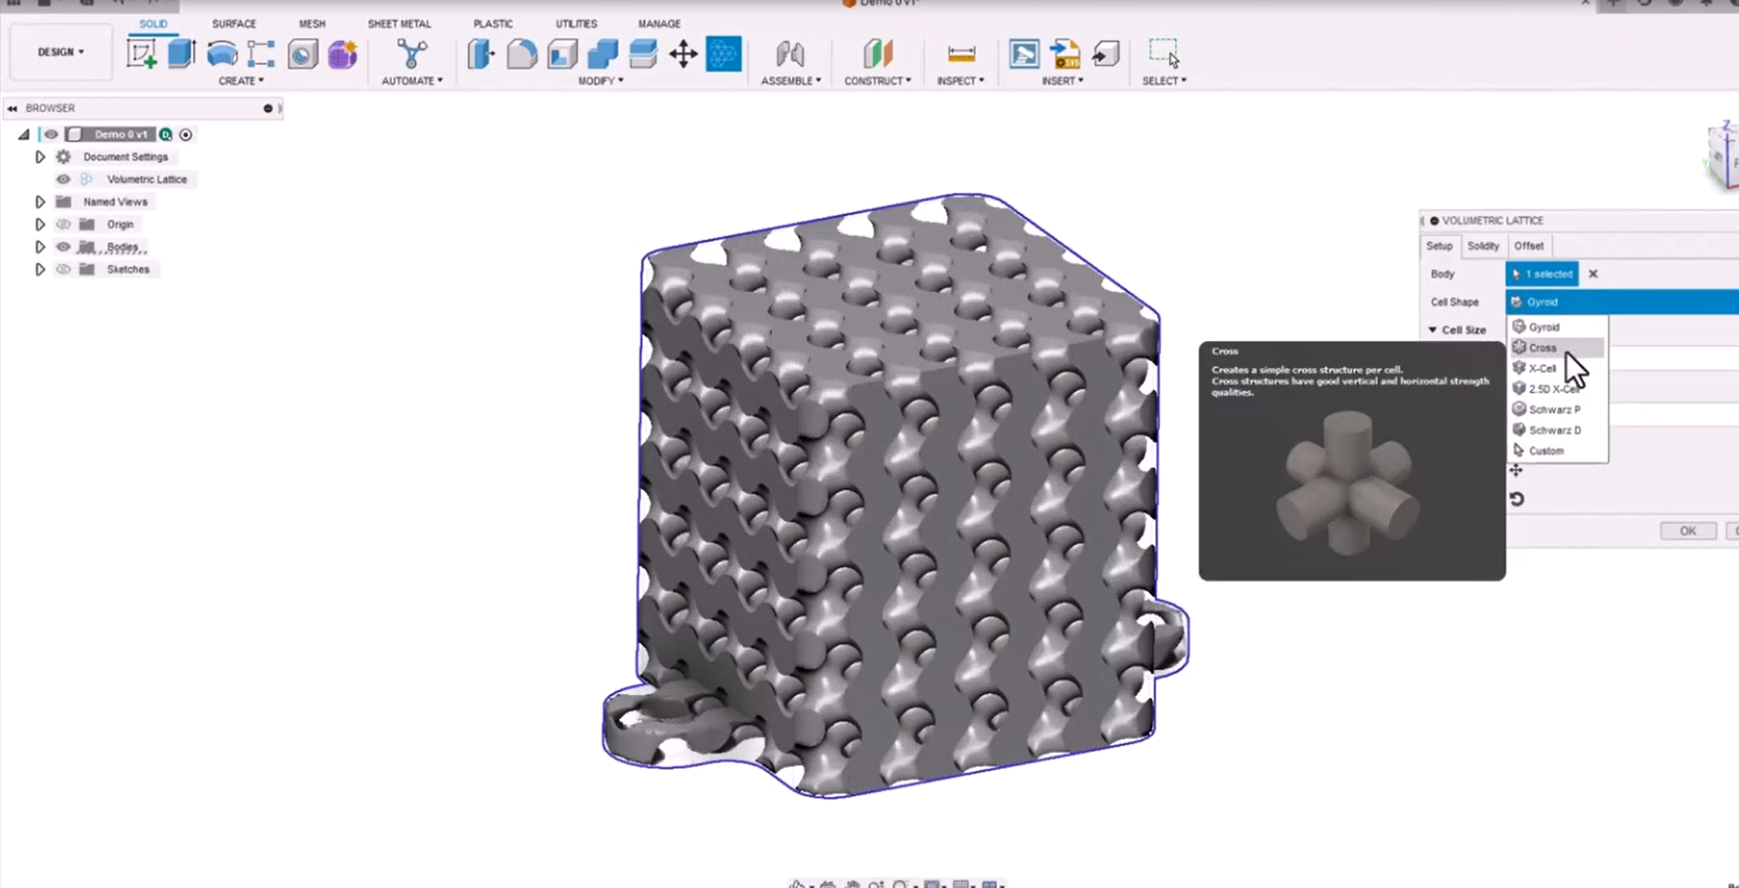Switch to the Mesh tab
The image size is (1739, 888).
tap(312, 24)
